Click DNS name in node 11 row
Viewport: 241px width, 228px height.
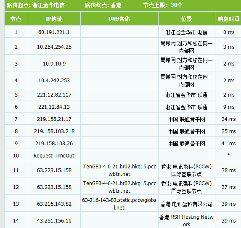coord(119,170)
